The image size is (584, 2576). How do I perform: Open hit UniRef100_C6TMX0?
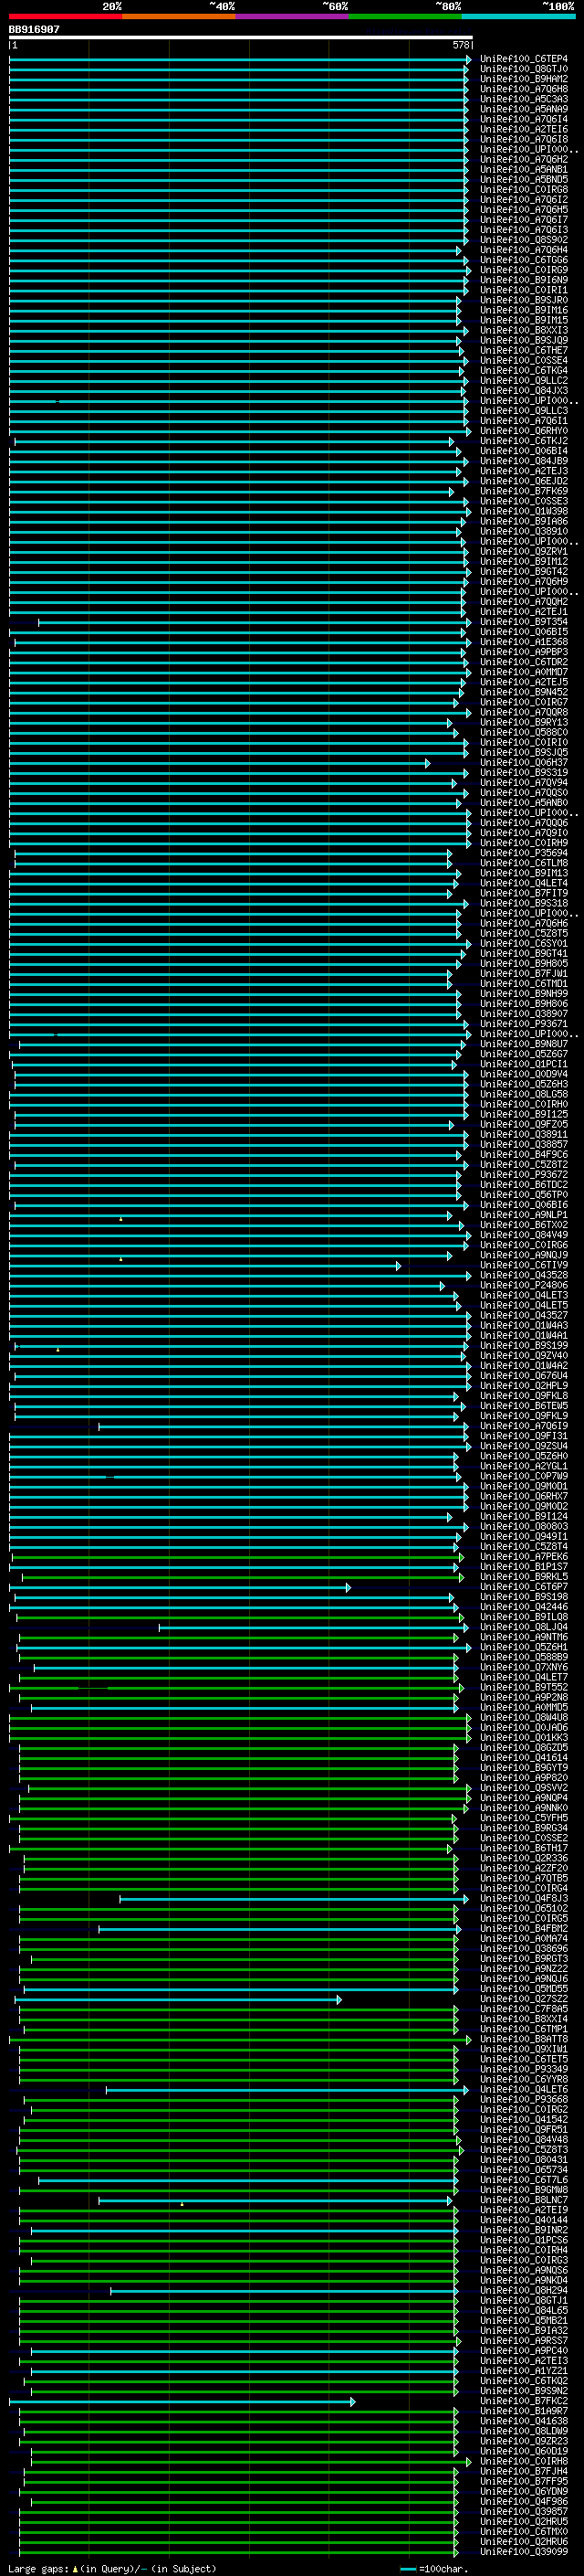tap(523, 2532)
